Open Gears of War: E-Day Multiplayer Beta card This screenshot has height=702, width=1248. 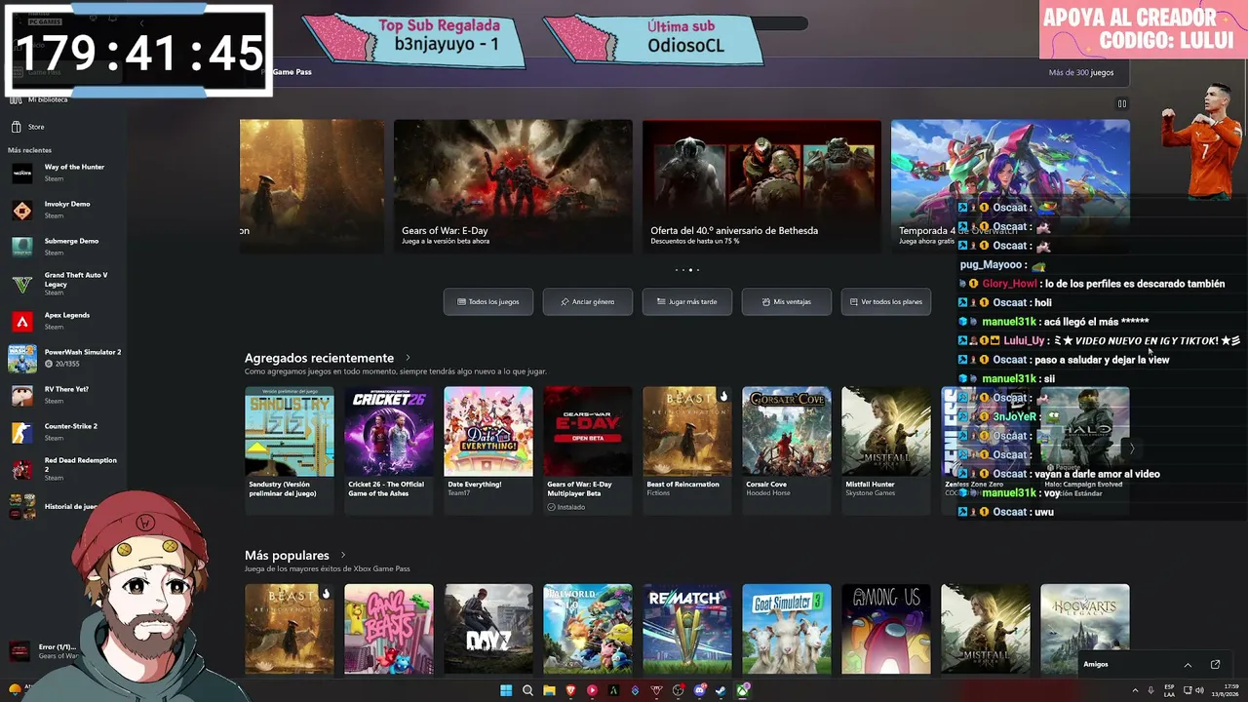coord(588,449)
